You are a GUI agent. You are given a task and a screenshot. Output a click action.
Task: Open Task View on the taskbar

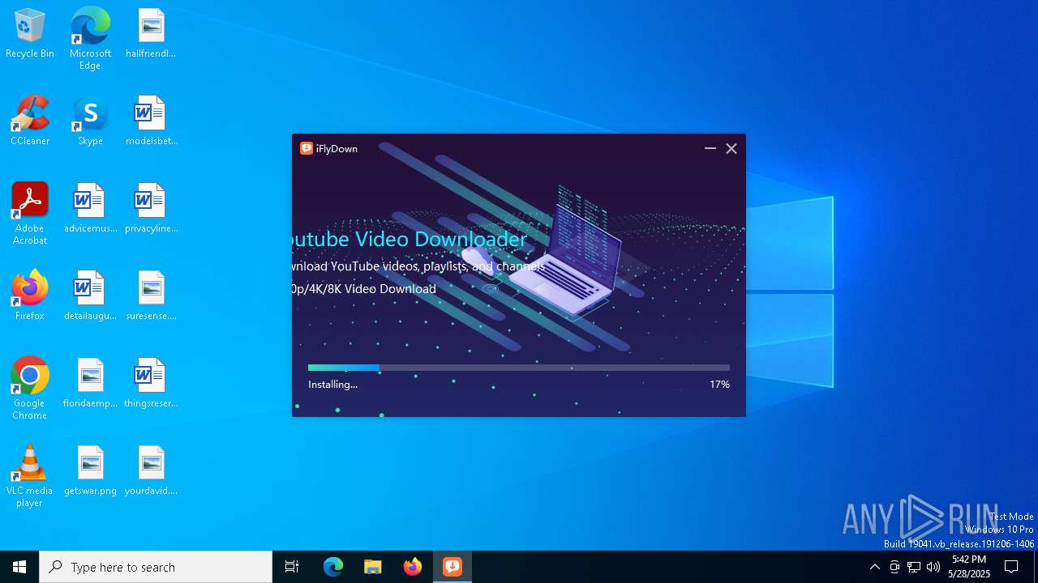[x=292, y=567]
